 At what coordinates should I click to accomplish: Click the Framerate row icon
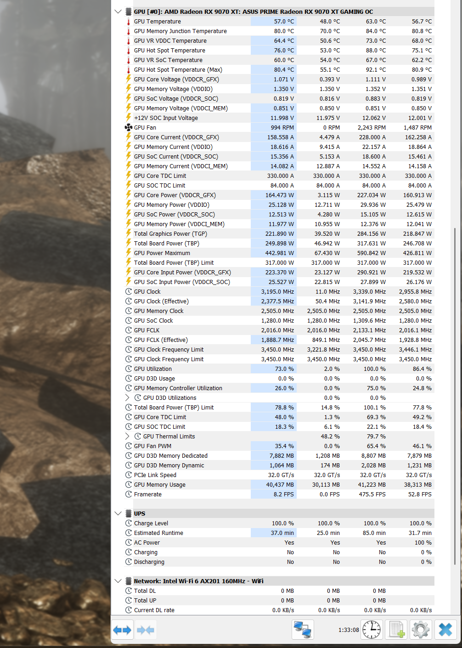click(x=129, y=494)
